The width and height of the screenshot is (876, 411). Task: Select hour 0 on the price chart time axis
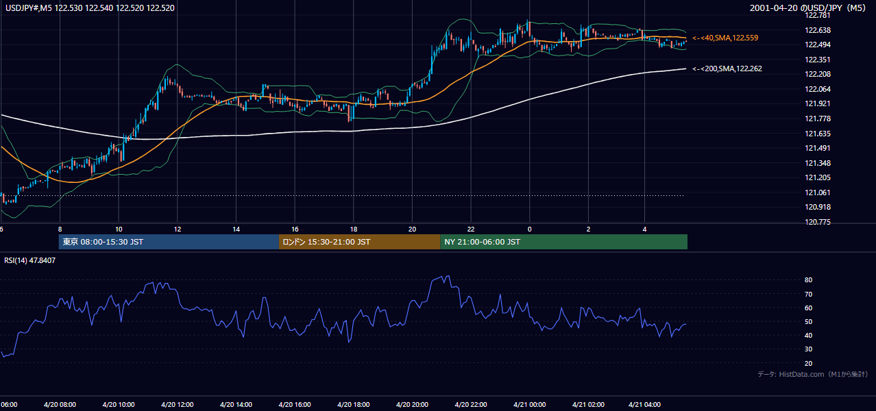pos(529,229)
